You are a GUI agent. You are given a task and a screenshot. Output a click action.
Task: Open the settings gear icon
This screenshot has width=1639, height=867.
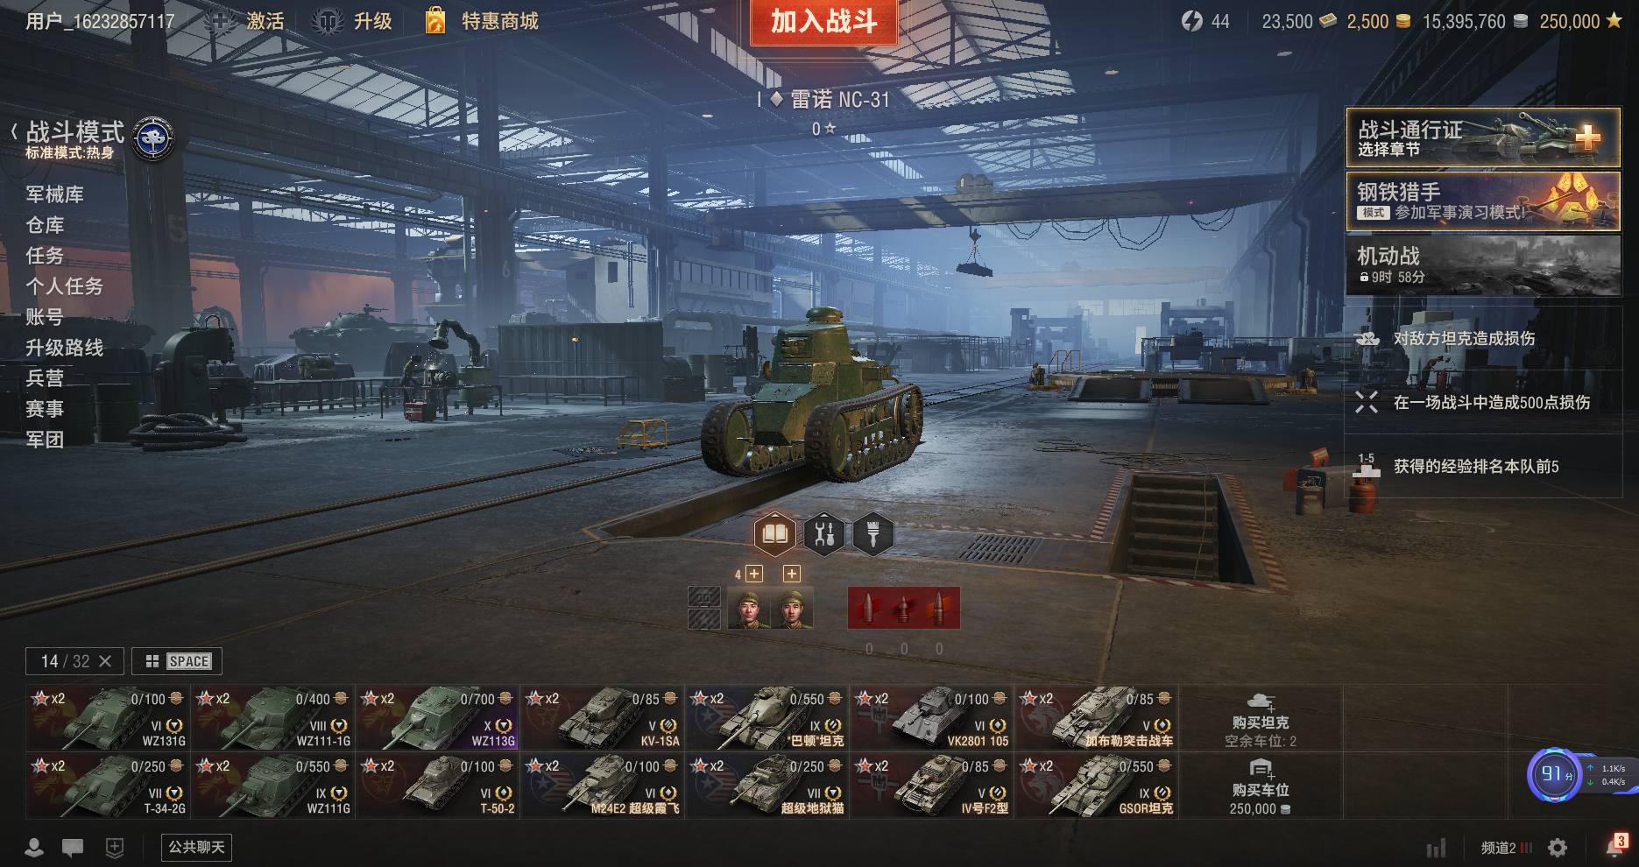pyautogui.click(x=1558, y=848)
